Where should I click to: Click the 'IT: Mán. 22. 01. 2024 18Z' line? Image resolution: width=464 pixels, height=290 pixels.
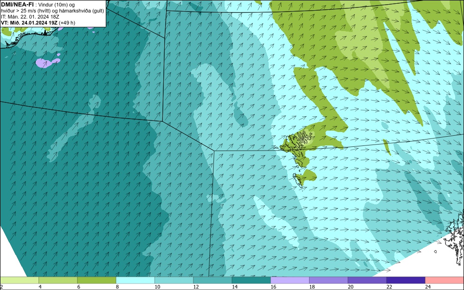click(x=30, y=17)
